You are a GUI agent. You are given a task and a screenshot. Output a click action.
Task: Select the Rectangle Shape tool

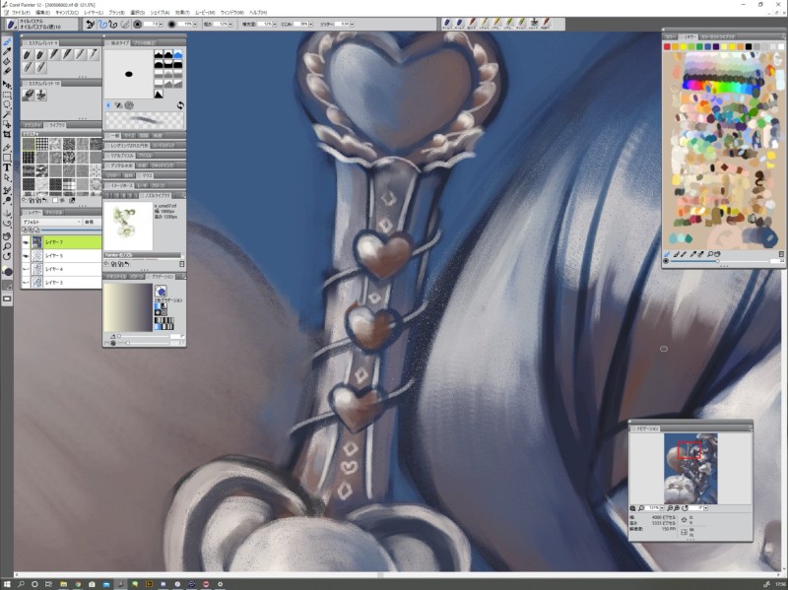(7, 158)
